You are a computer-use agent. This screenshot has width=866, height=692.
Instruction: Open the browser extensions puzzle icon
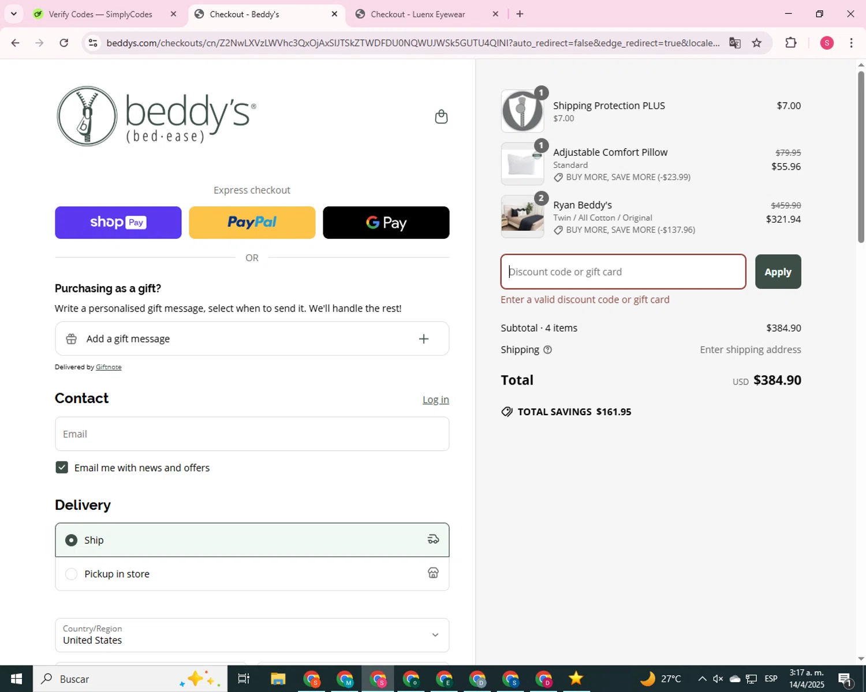[791, 43]
